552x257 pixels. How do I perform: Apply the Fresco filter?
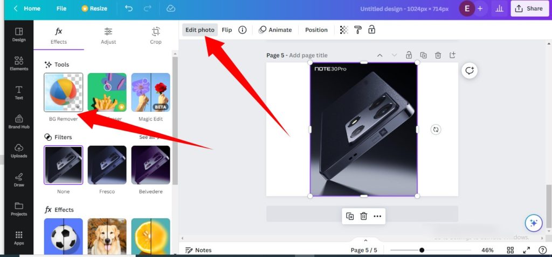click(x=107, y=165)
